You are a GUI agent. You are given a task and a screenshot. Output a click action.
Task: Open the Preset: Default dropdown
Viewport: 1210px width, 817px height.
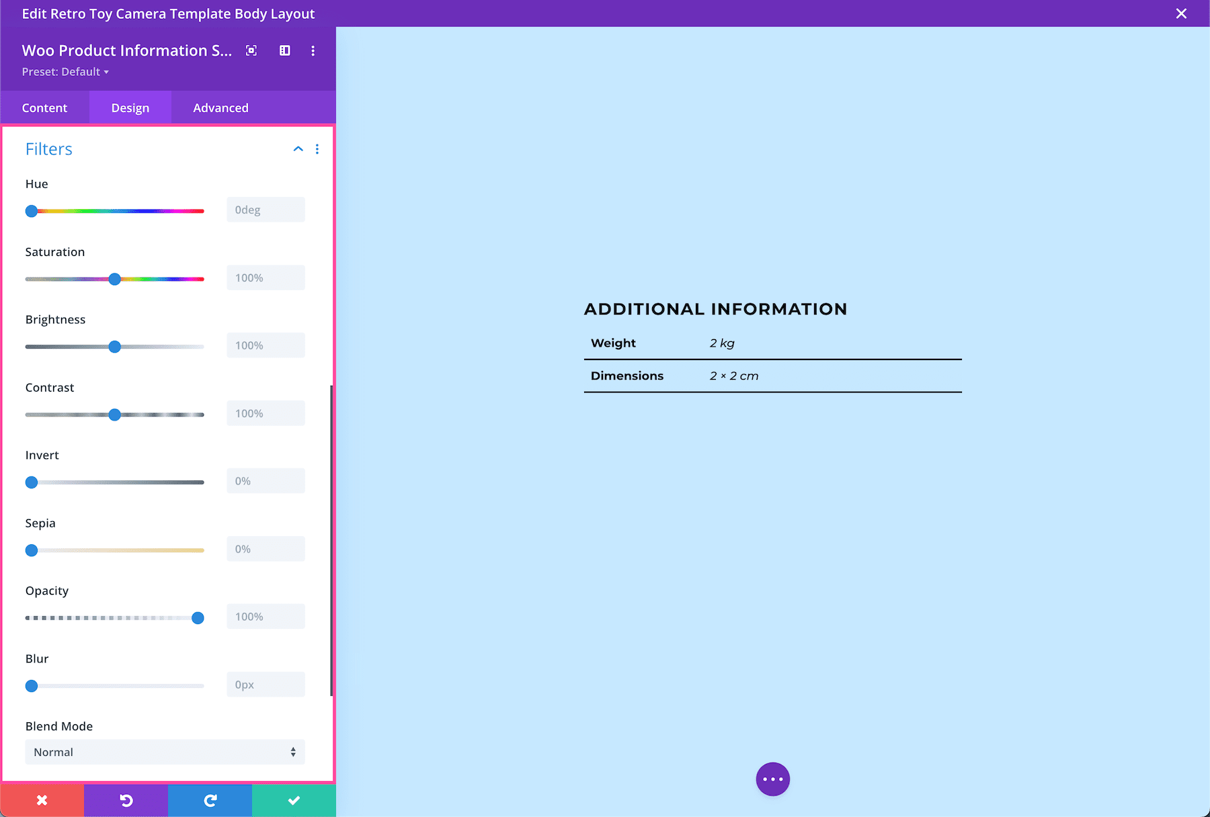tap(65, 71)
